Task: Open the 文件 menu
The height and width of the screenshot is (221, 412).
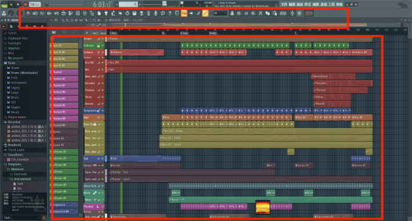Action: pos(284,4)
